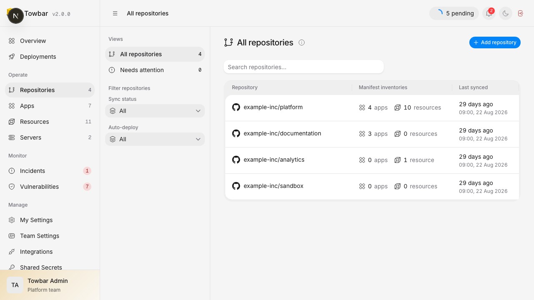Click apps icon in sandbox row

[x=362, y=186]
